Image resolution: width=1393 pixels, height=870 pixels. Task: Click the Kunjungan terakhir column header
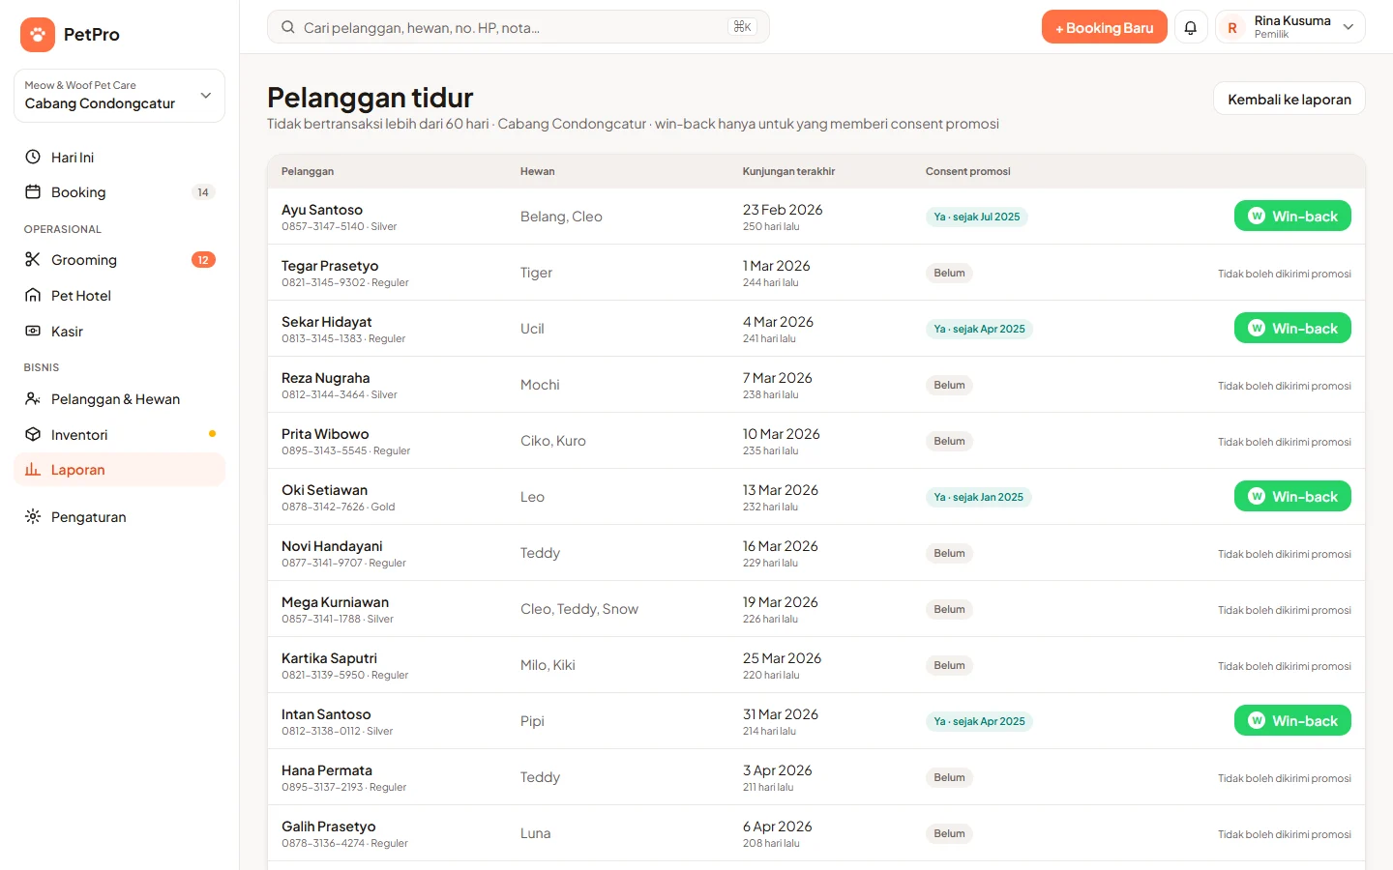point(788,171)
